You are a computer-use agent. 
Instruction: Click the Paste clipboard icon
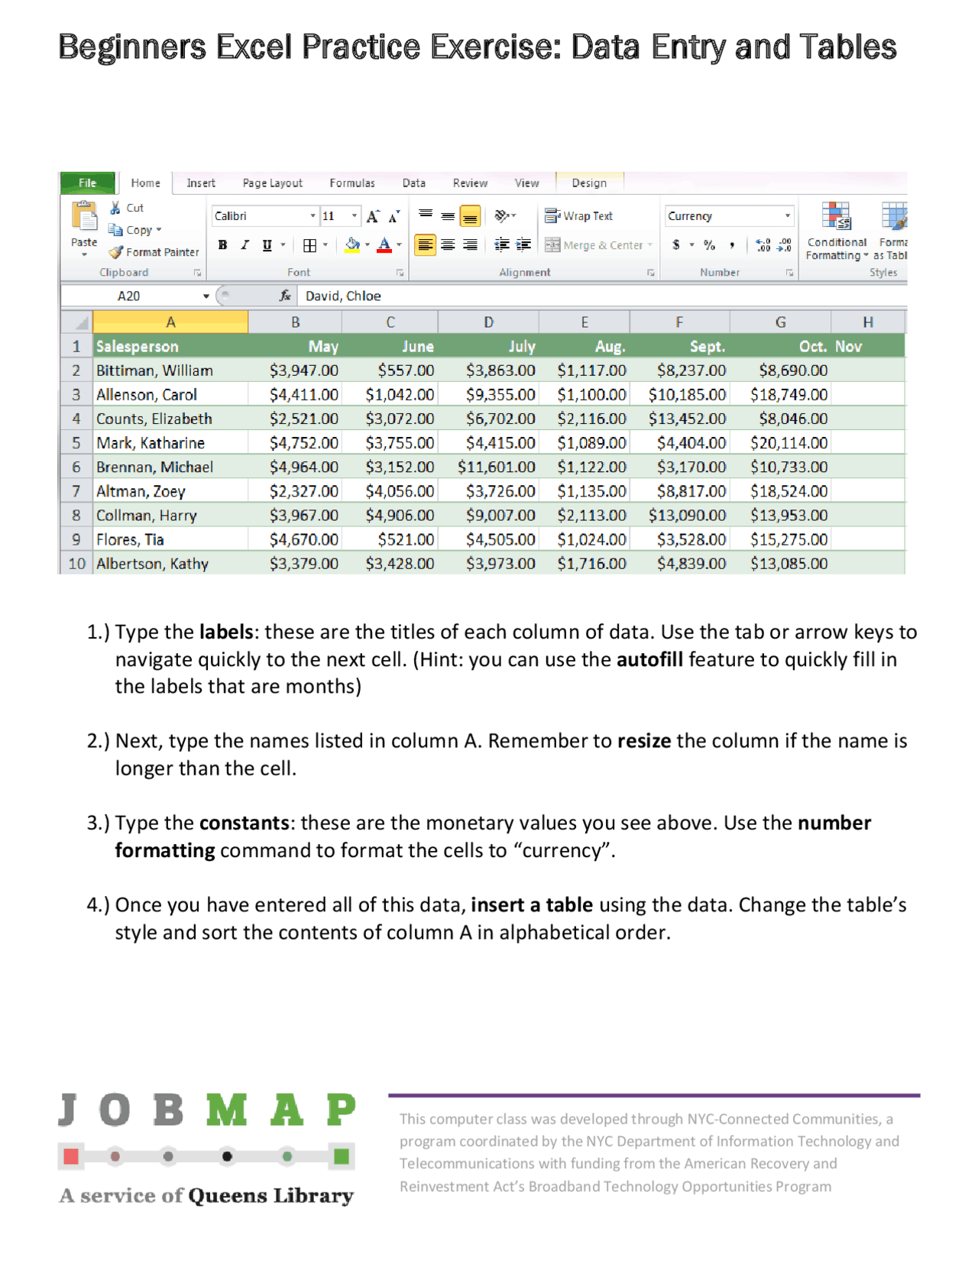click(84, 218)
